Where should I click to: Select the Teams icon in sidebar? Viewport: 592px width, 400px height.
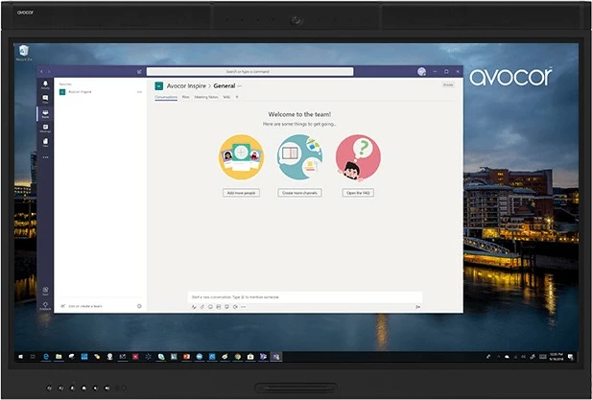coord(44,113)
